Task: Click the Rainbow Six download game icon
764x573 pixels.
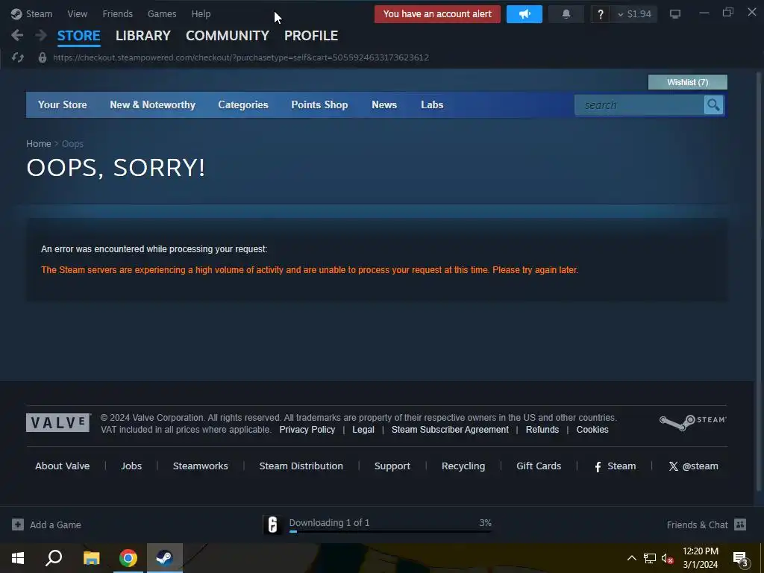Action: pos(272,525)
